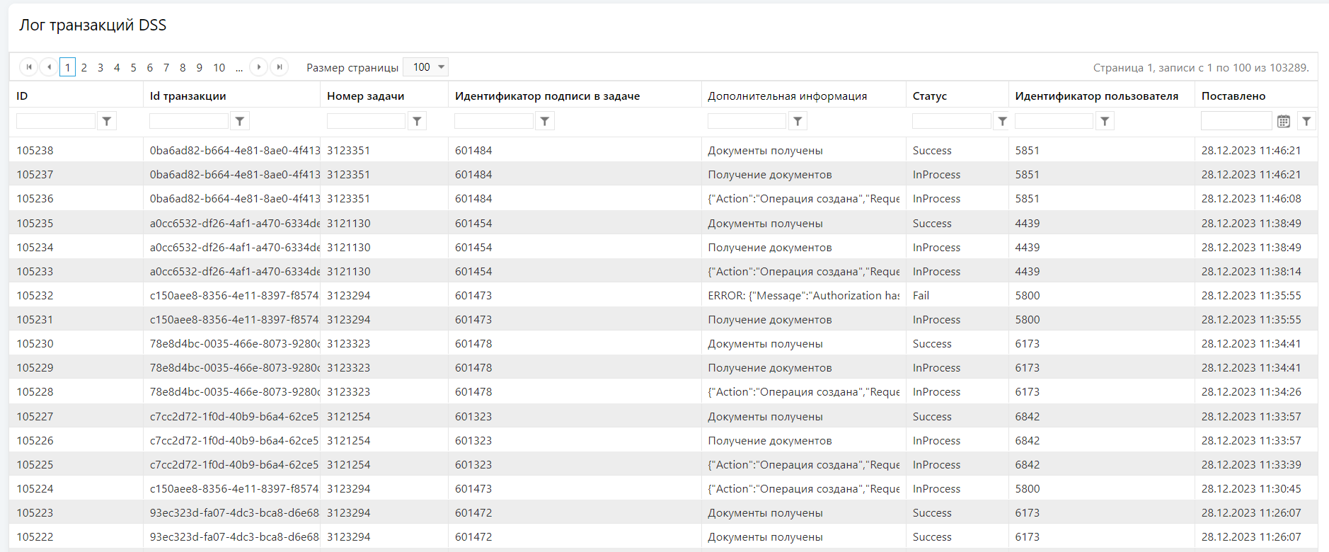Open calendar picker for Поставлено filter
Viewport: 1329px width, 552px height.
(x=1284, y=121)
